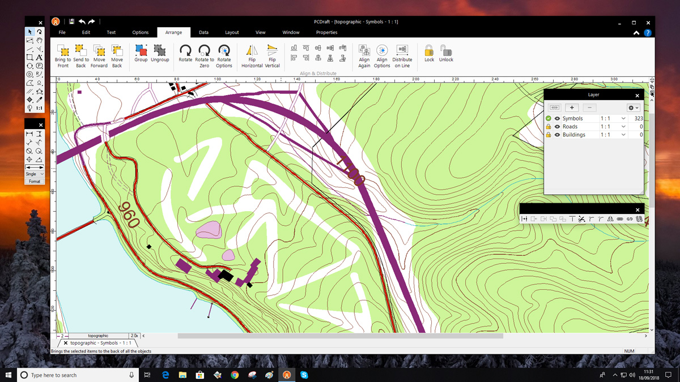Image resolution: width=680 pixels, height=382 pixels.
Task: Group the selected objects
Action: [141, 51]
